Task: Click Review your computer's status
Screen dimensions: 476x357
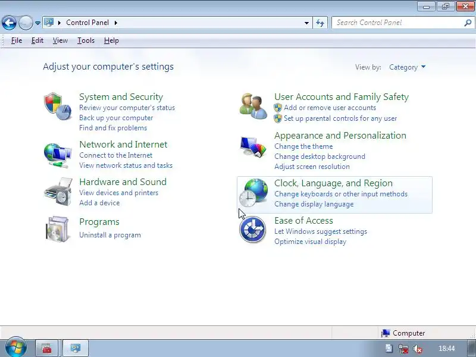Action: (127, 108)
